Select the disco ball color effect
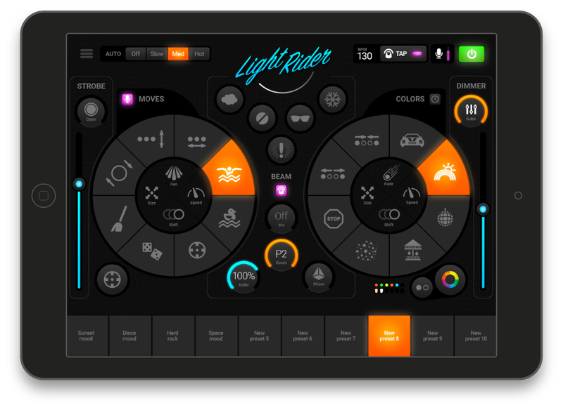 pyautogui.click(x=444, y=217)
